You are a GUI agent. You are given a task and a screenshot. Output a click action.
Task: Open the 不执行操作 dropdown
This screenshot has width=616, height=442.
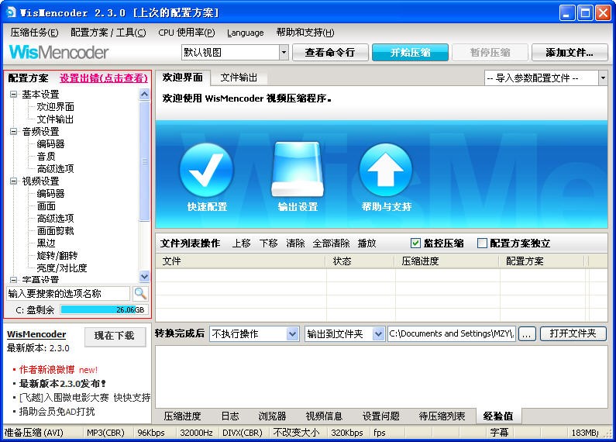tap(292, 334)
